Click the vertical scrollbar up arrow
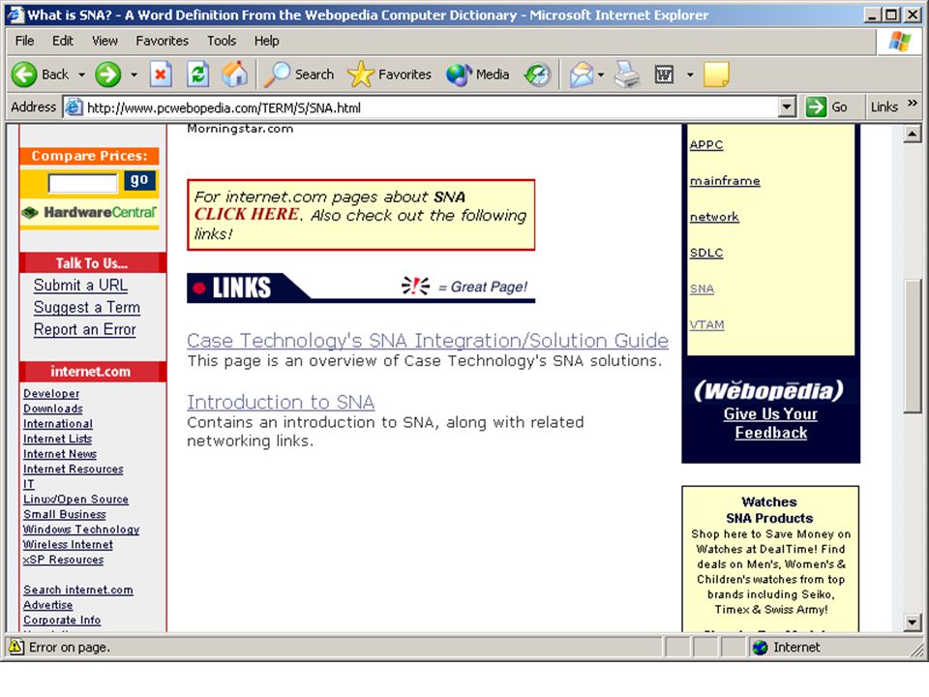The height and width of the screenshot is (697, 929). pos(912,134)
